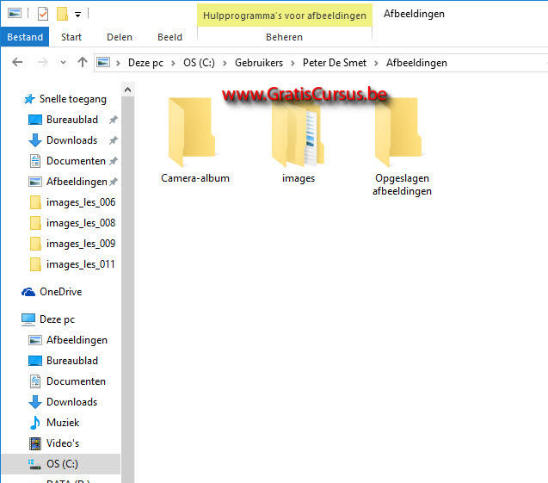Click the Video's film strip icon
This screenshot has height=483, width=548.
(35, 443)
